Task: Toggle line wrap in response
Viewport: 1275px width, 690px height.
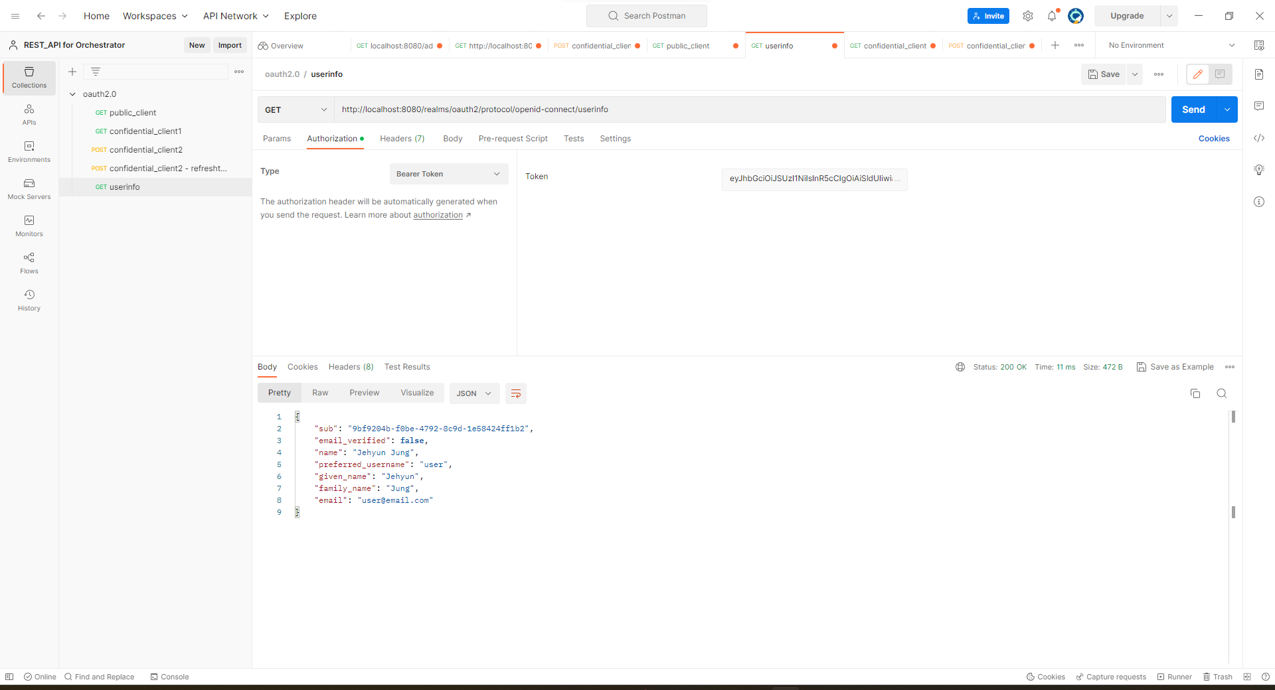Action: (516, 393)
